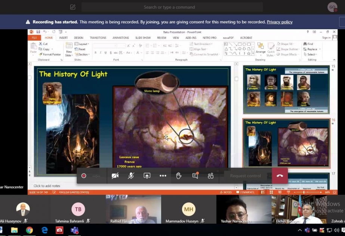Click Copy in the Clipboard group
This screenshot has height=236, width=345.
[x=46, y=49]
